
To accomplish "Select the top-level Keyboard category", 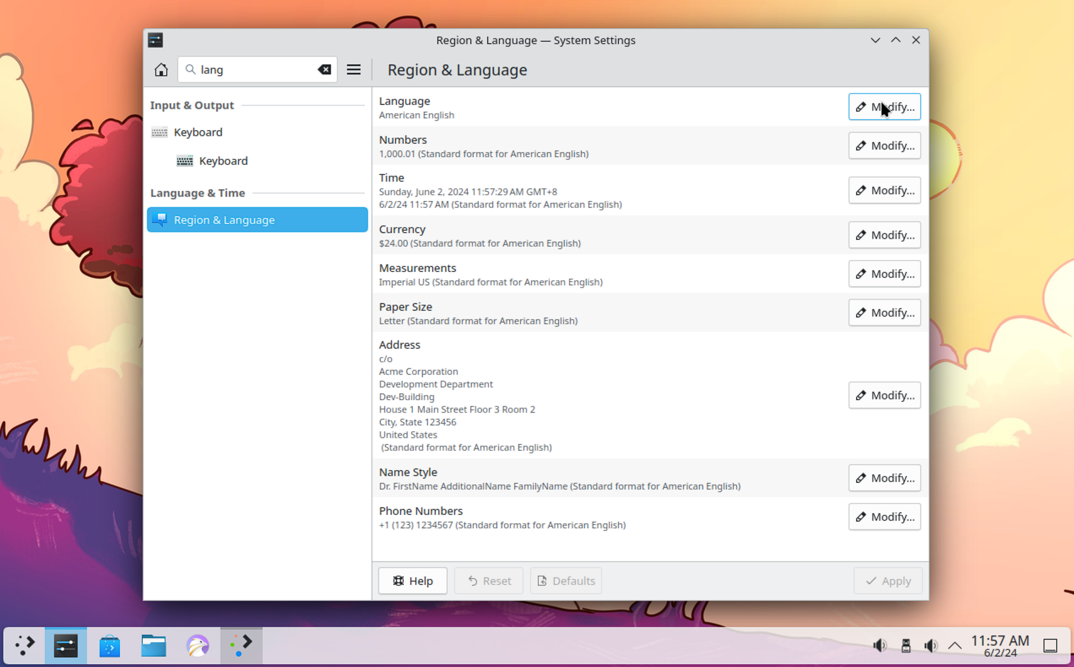I will tap(257, 132).
